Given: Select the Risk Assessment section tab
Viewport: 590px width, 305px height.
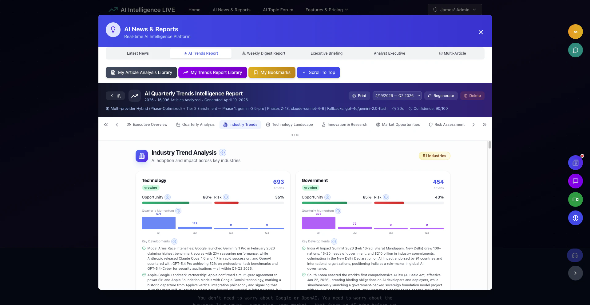Looking at the screenshot, I should click(446, 125).
